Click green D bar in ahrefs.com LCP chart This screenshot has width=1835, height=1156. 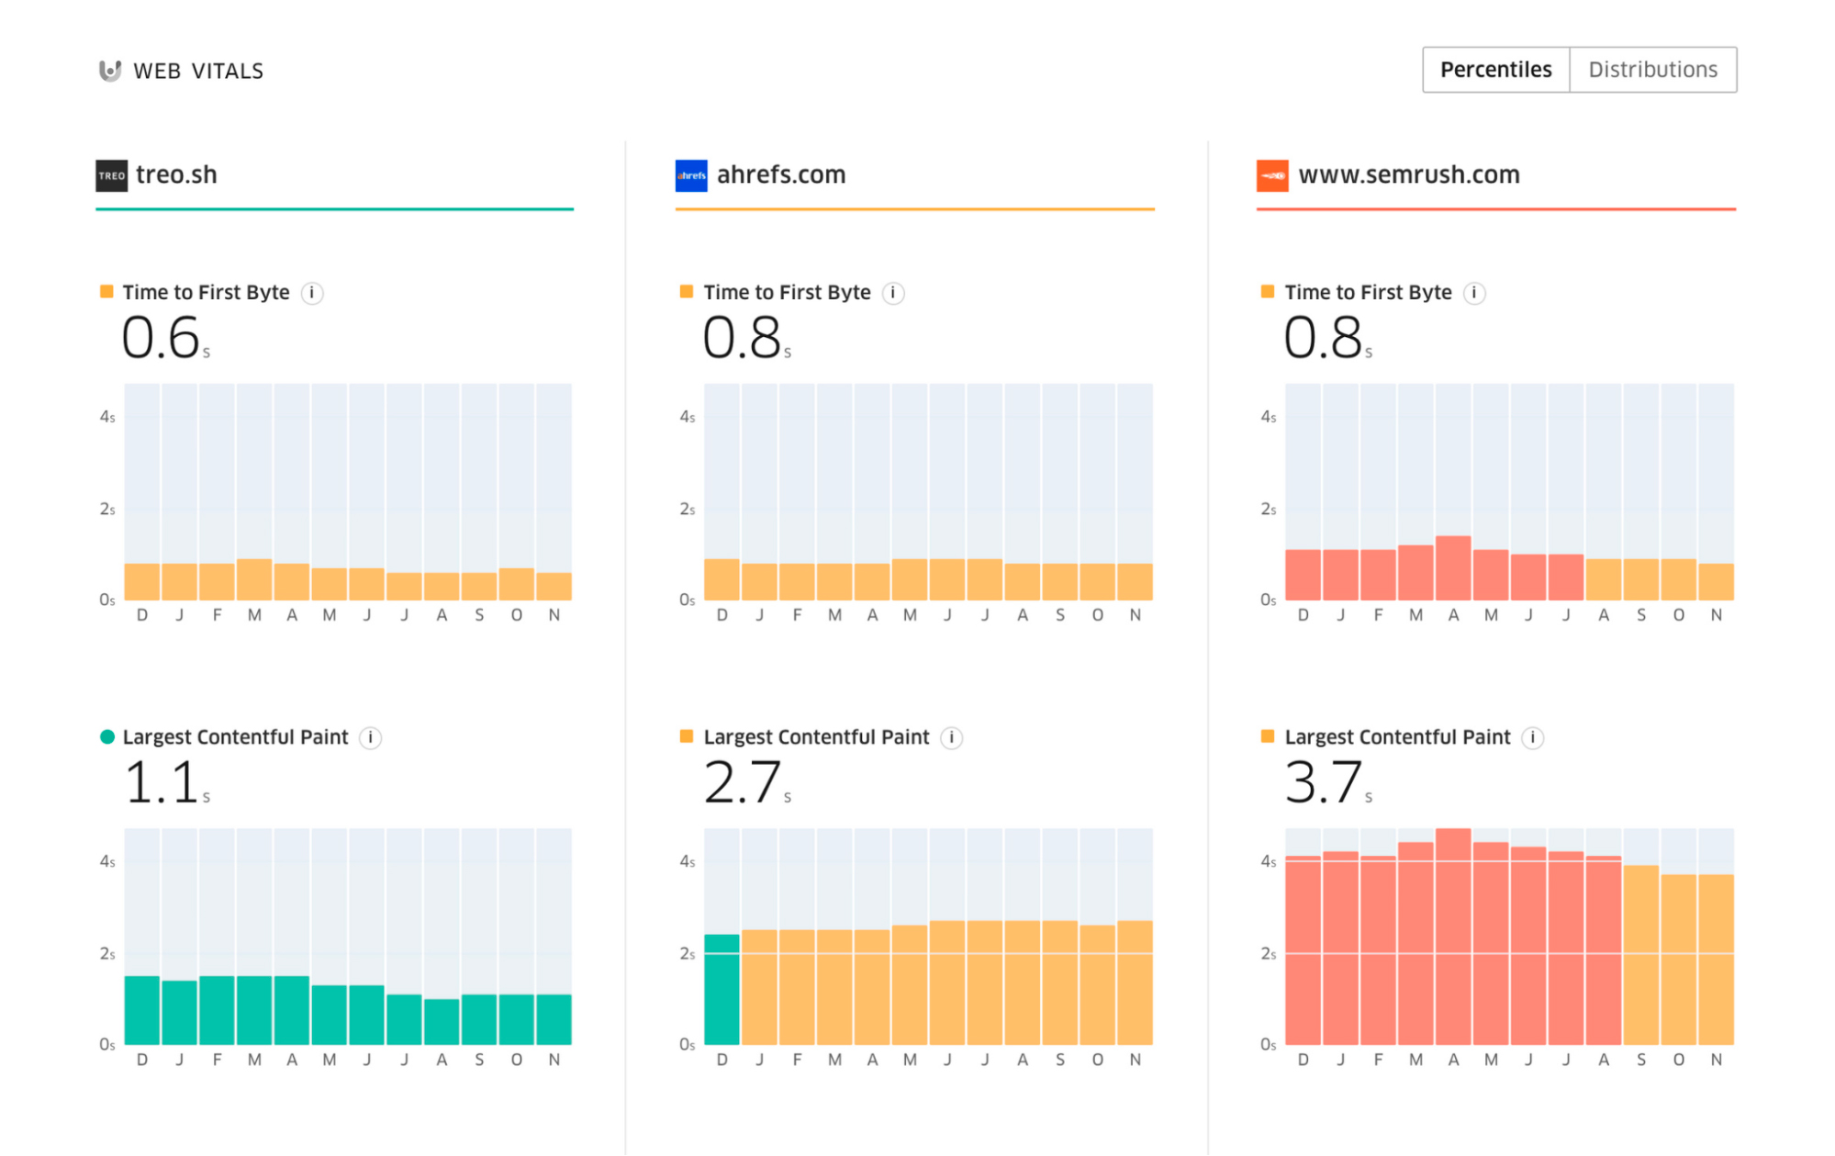[722, 990]
